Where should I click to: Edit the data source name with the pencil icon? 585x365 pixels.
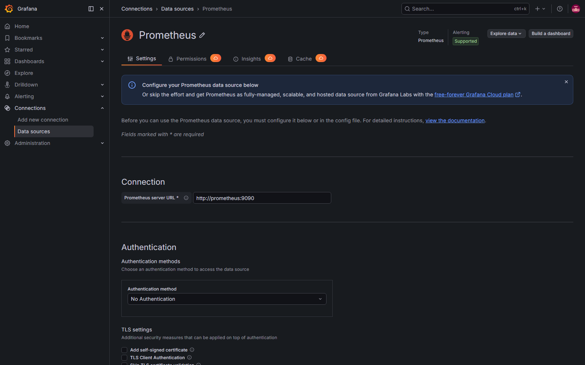pyautogui.click(x=202, y=35)
